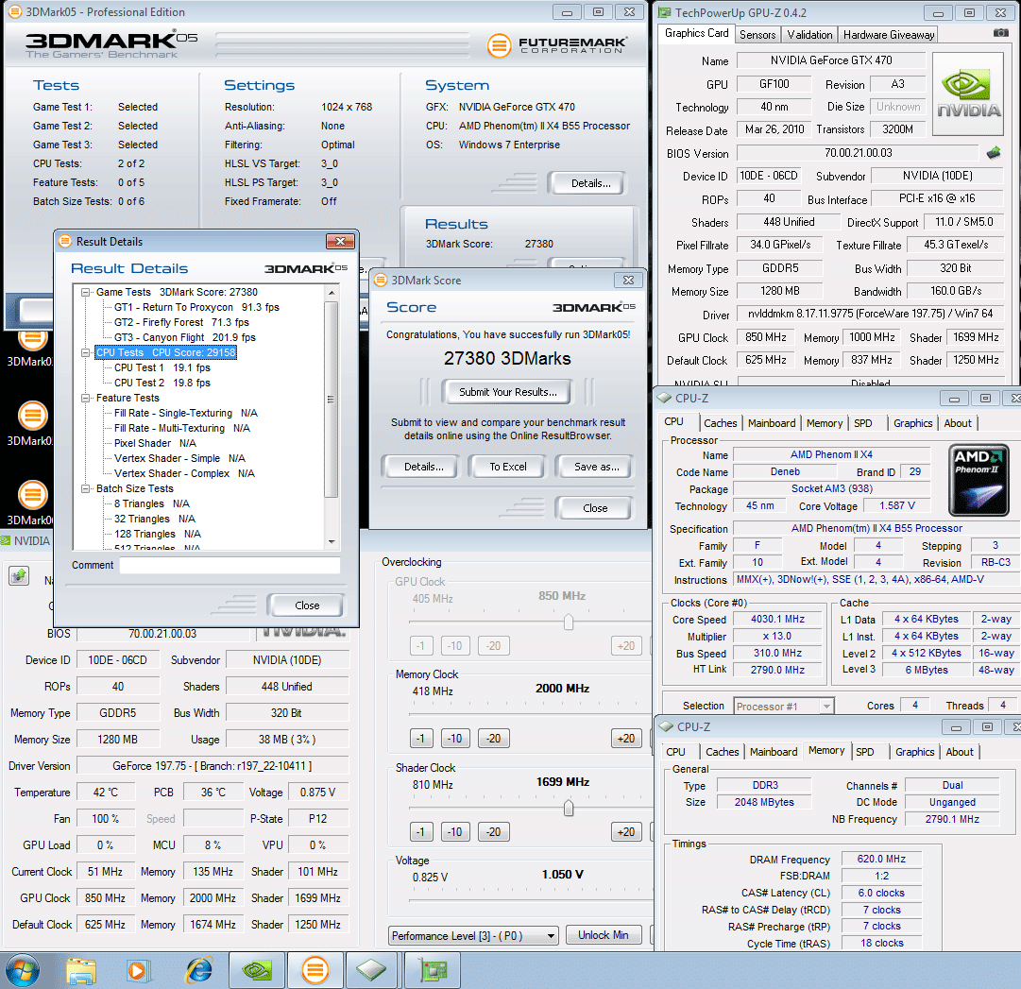
Task: Switch to the Sensors tab in GPU-Z
Action: 757,35
